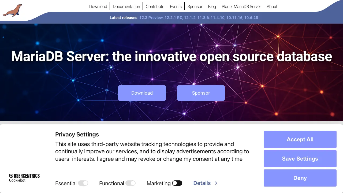Select Planet MariaDB Server in the navigation
Viewport: 343px width, 193px height.
point(241,6)
